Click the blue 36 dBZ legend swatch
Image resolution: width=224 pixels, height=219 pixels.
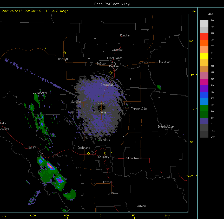pos(204,95)
